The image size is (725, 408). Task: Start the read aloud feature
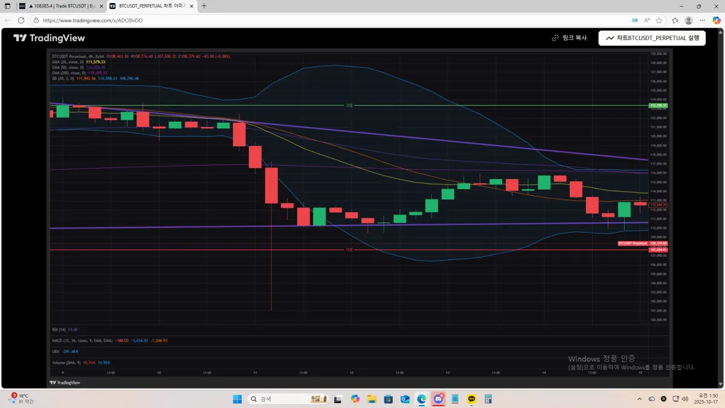pos(647,20)
